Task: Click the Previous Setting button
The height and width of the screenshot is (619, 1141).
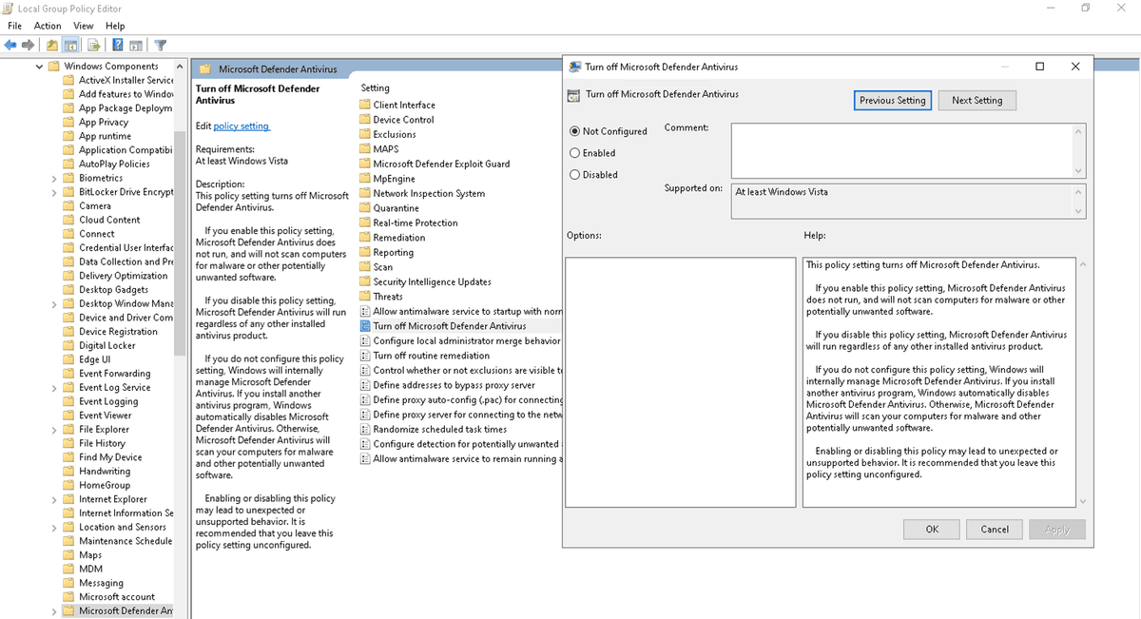Action: [892, 100]
